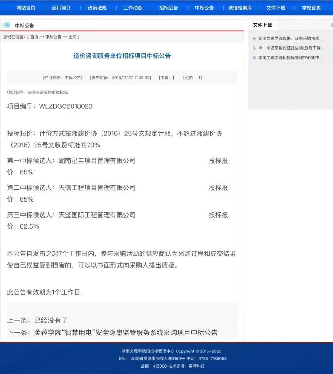
Task: Go to 政策法规 in the navigation bar
Action: (97, 8)
